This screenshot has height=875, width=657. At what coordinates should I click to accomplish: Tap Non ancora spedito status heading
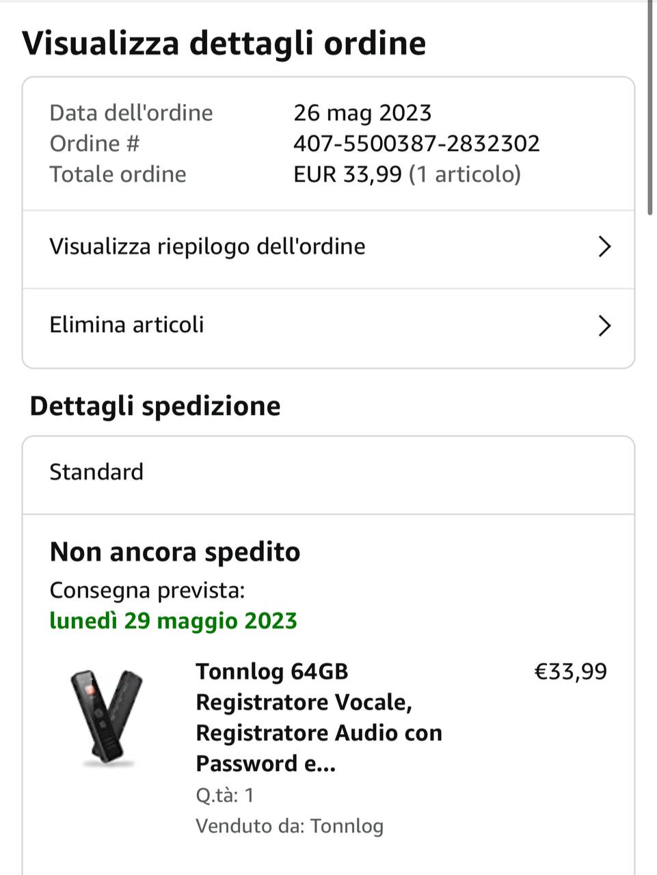pyautogui.click(x=175, y=552)
